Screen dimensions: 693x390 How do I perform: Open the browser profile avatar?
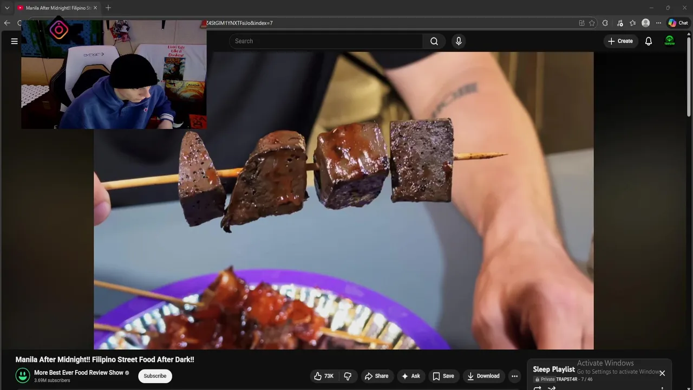(x=645, y=23)
